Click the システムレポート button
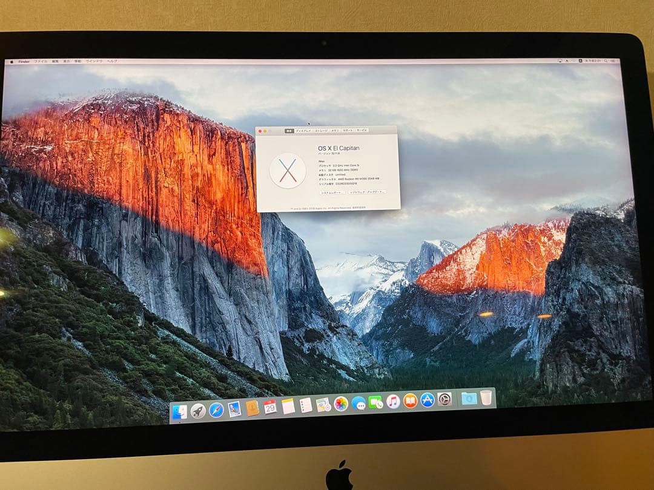Viewport: 654px width, 490px height. (x=333, y=192)
